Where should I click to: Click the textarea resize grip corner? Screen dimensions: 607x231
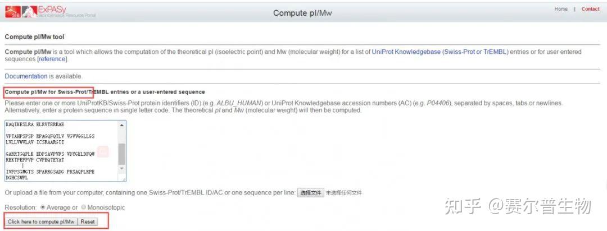pyautogui.click(x=123, y=178)
